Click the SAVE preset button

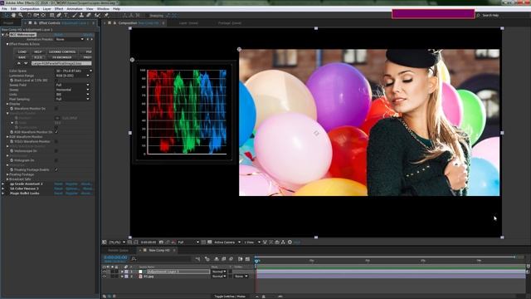click(22, 57)
